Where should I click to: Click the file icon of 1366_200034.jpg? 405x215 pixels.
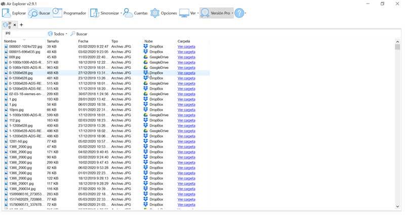click(6, 189)
